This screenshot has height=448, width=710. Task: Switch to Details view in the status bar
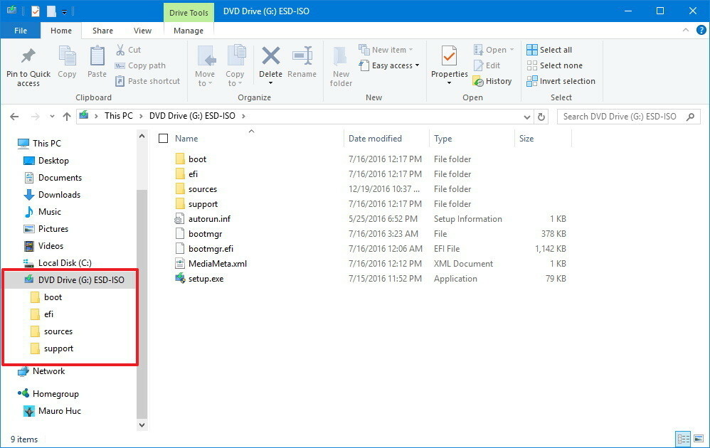tap(682, 439)
